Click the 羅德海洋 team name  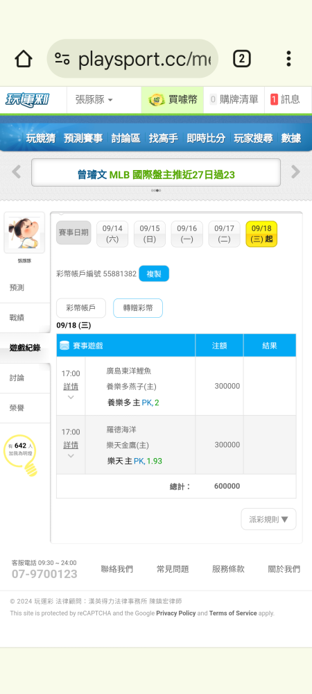pos(121,430)
